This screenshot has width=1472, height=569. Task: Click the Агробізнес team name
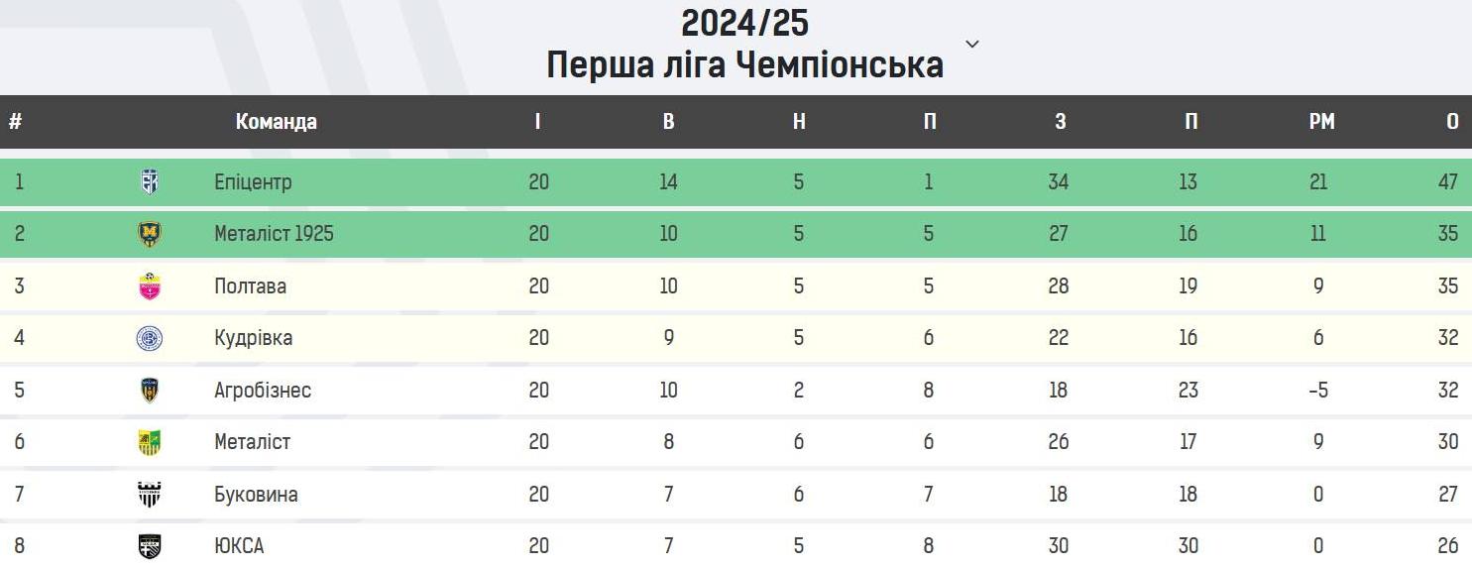263,390
